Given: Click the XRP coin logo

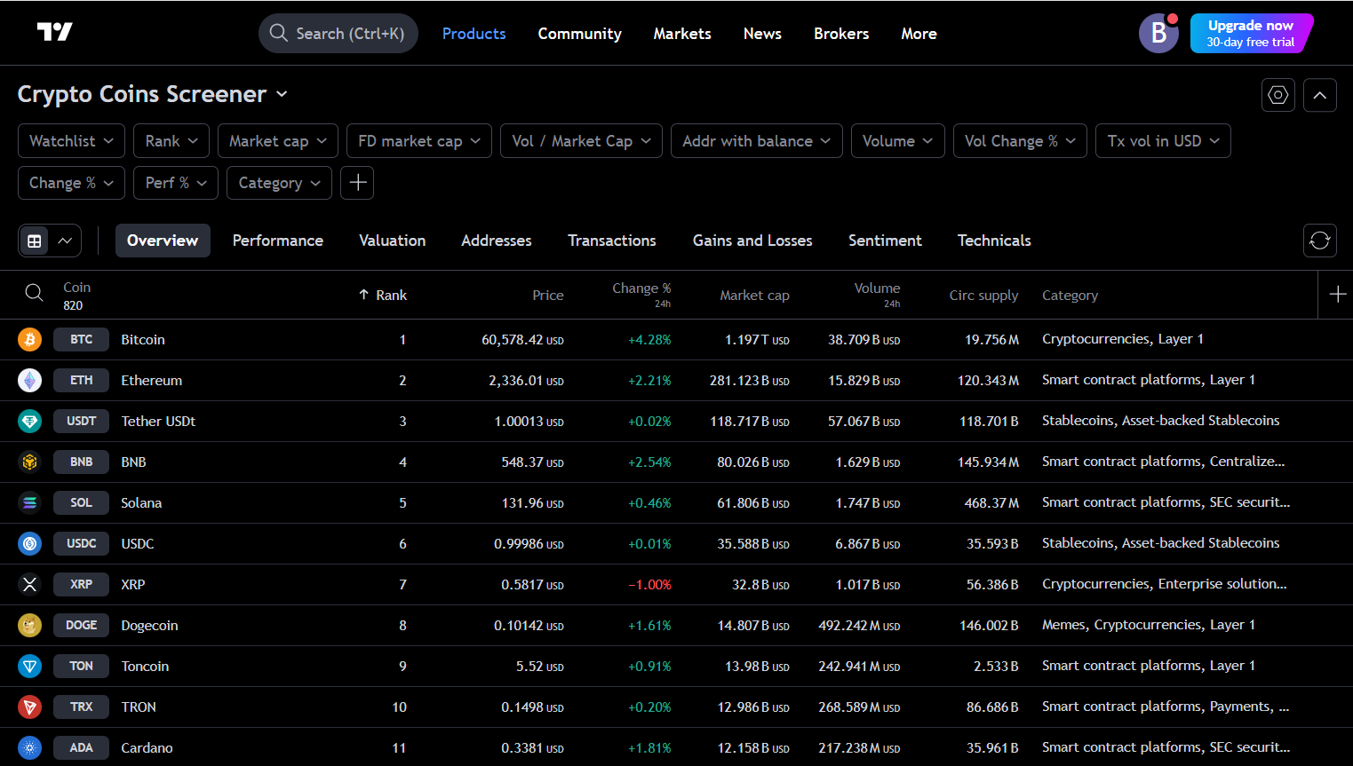Looking at the screenshot, I should coord(30,584).
